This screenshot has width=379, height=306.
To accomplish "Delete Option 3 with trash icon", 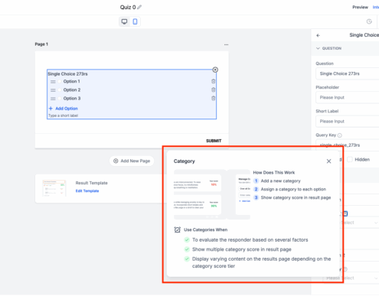I will click(214, 99).
